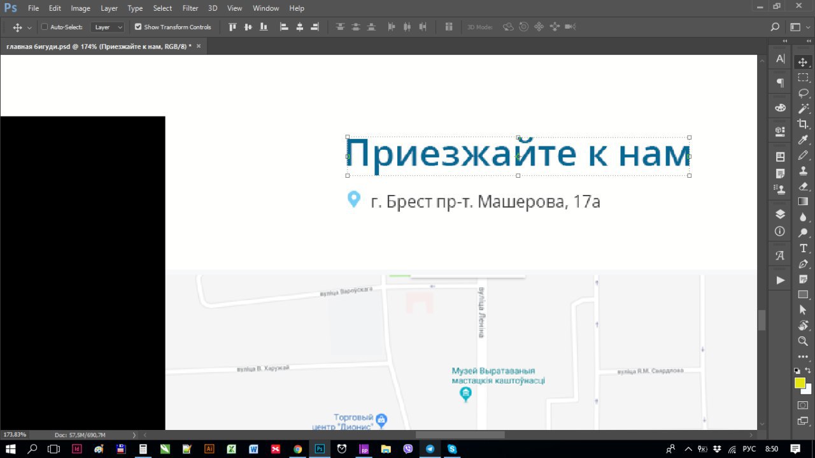Viewport: 815px width, 458px height.
Task: Open the Info panel icon
Action: tap(780, 231)
